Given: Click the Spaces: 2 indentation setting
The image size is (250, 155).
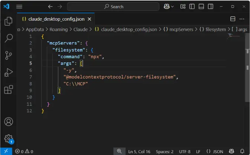Looking at the screenshot, I should (165, 151).
